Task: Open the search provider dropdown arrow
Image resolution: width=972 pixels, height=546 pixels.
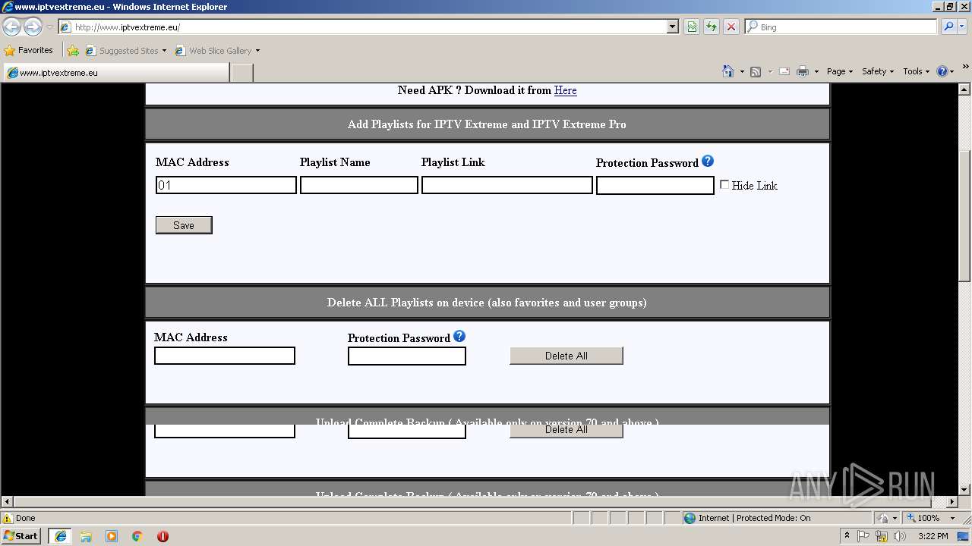Action: coord(964,27)
